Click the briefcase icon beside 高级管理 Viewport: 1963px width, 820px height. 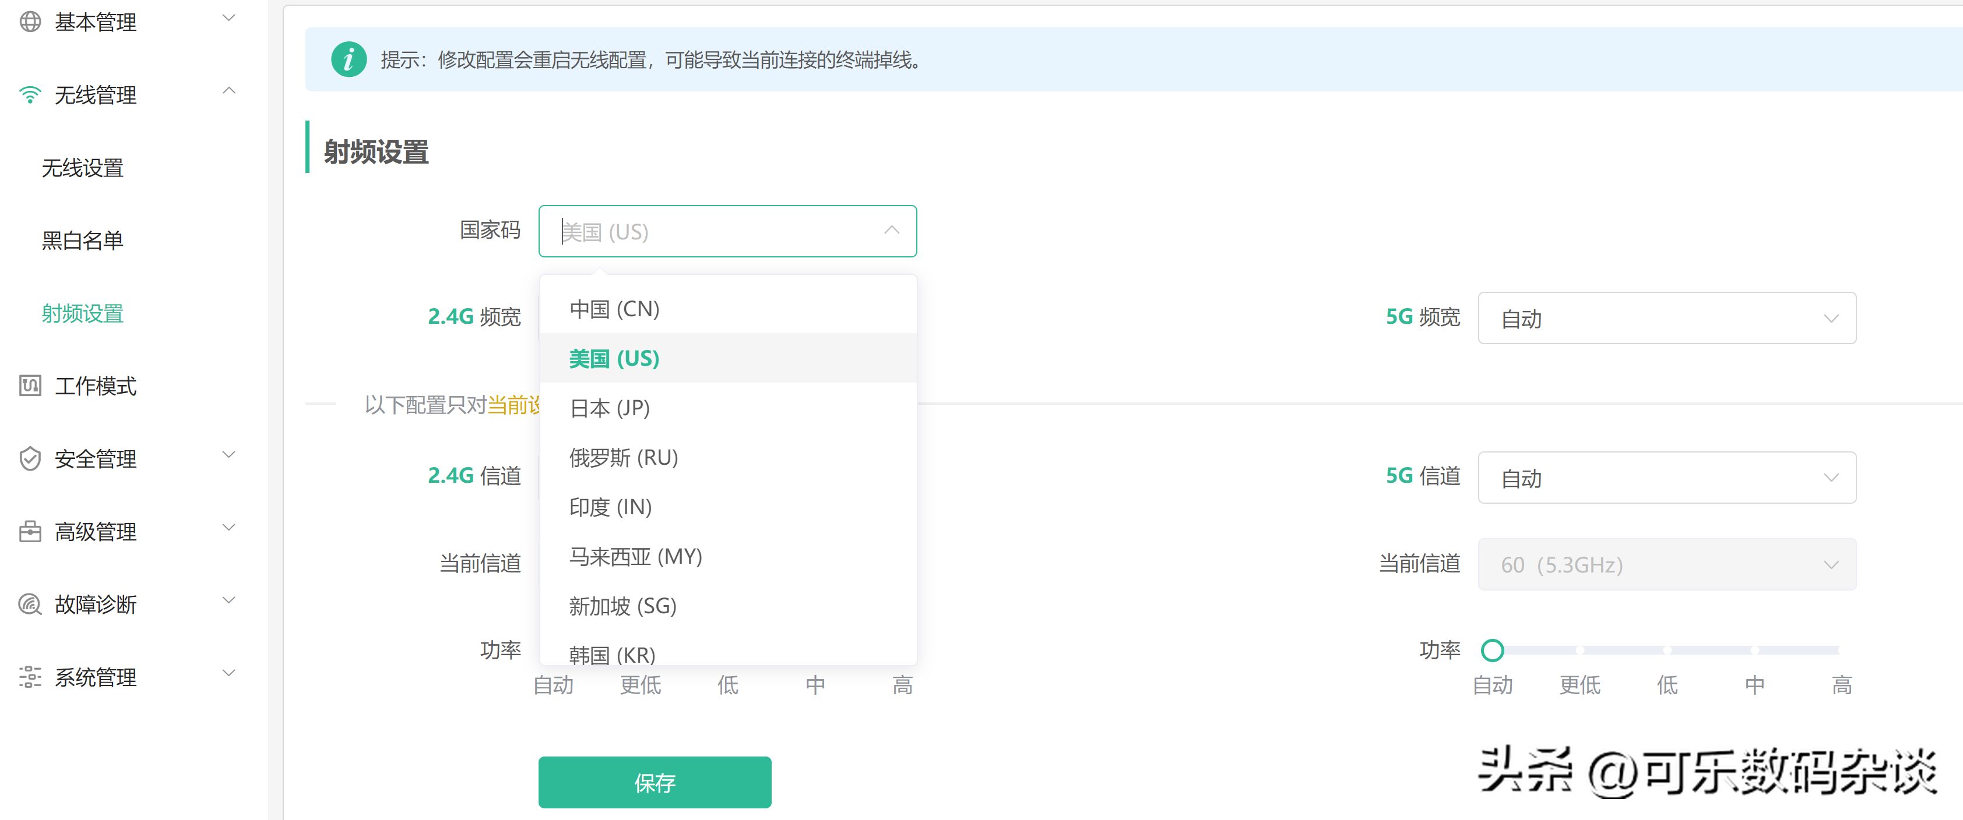coord(30,531)
